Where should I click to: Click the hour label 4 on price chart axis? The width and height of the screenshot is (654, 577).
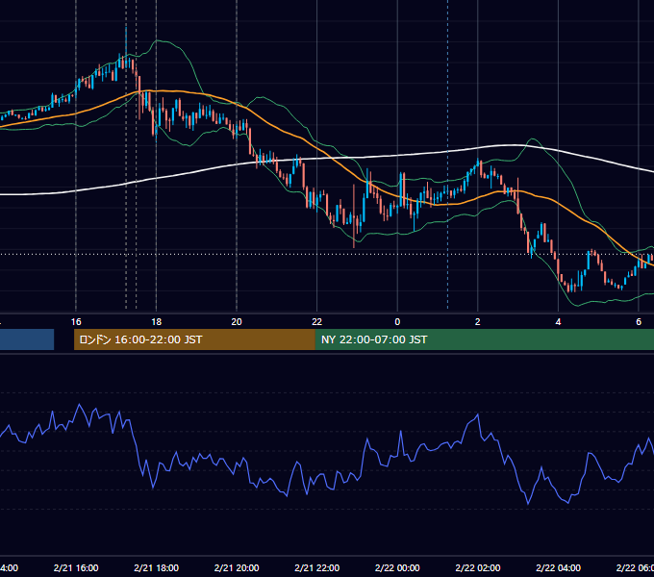(x=558, y=322)
